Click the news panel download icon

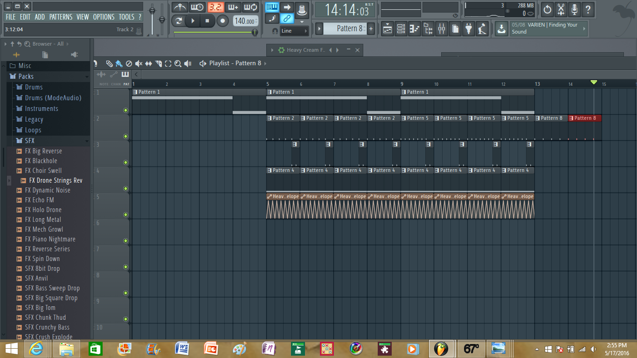click(501, 29)
